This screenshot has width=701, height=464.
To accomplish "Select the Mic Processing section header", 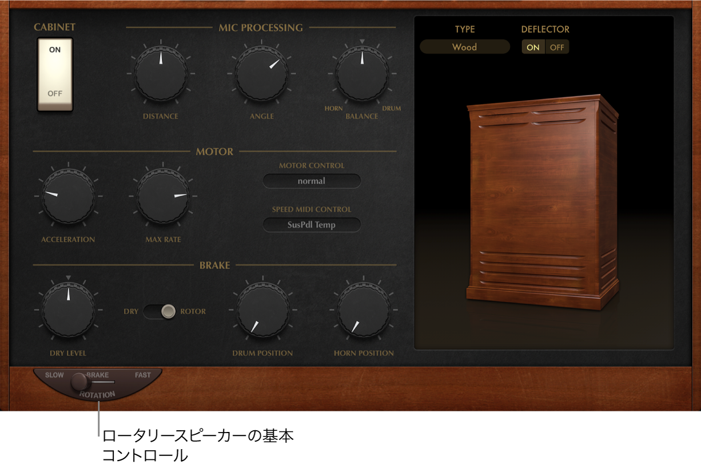I will (x=262, y=27).
